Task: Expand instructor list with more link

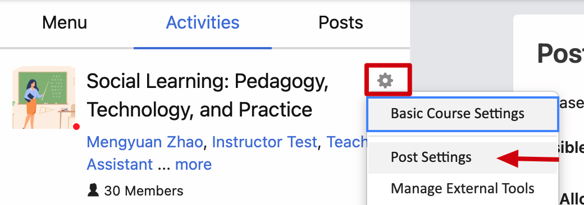Action: (193, 164)
